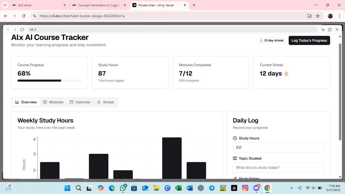The image size is (345, 194).
Task: Click the back arrow in the preview bar
Action: click(8, 29)
